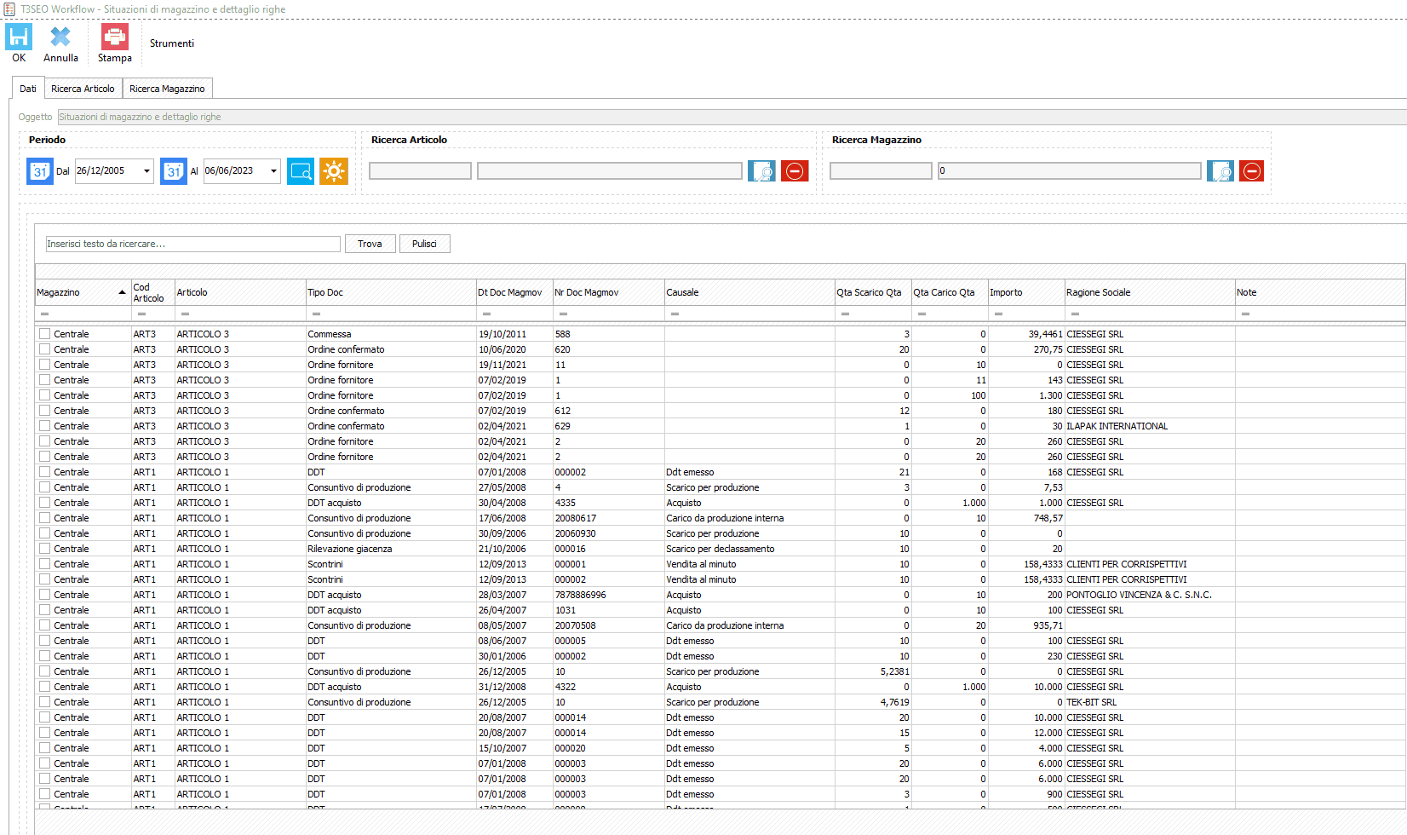Select cell CLIENTI PER CORRISPETTIVI for Scontrini 000001
Viewport: 1407px width, 835px height.
1150,564
